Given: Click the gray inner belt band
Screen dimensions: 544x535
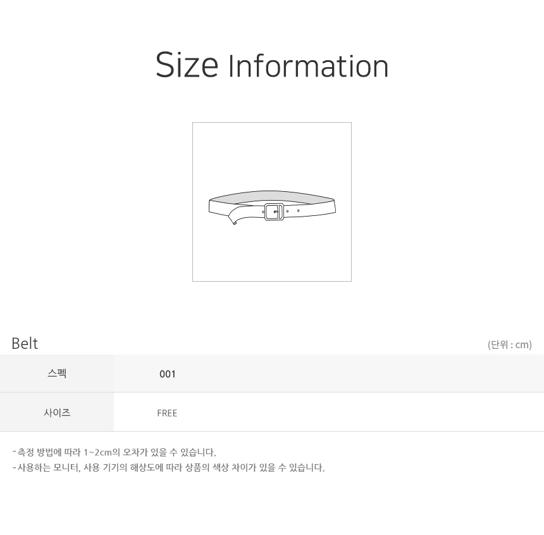Looking at the screenshot, I should (272, 196).
